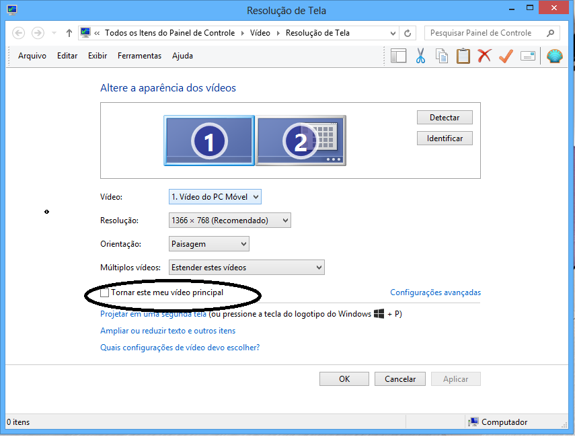Click the orange checkmark icon

506,56
